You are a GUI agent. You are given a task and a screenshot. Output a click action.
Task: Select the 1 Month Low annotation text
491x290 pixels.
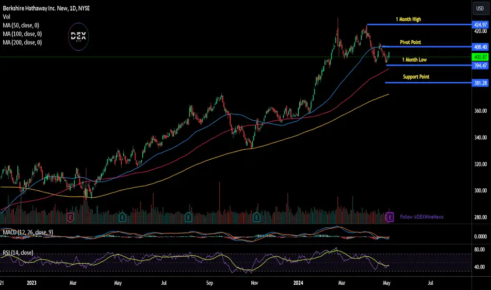(x=414, y=60)
